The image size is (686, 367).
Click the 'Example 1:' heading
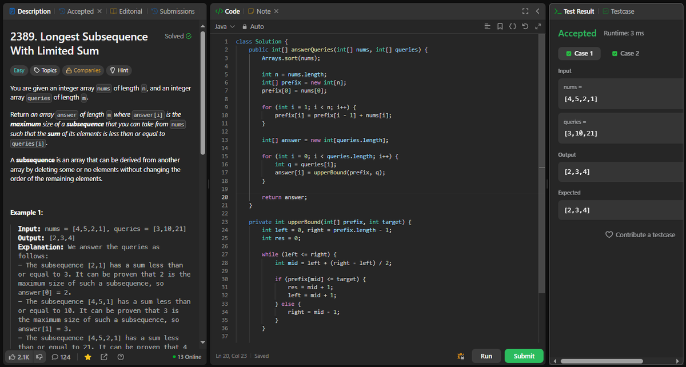tap(27, 213)
